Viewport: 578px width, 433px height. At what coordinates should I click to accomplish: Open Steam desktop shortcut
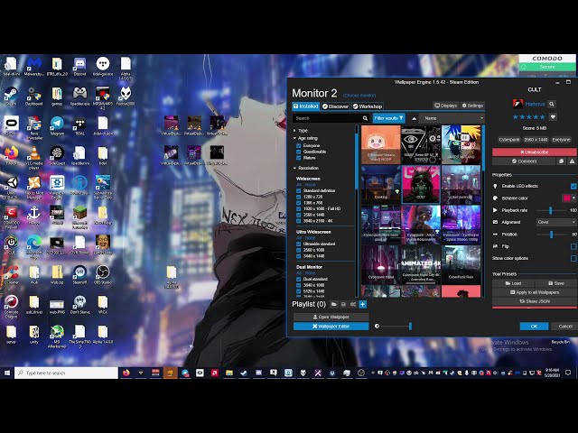coord(11,97)
